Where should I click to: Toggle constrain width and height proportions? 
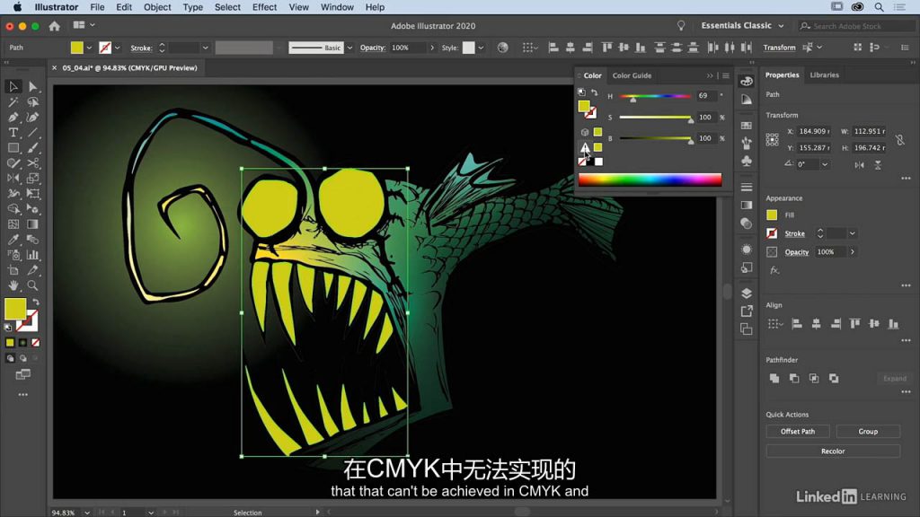pos(899,139)
